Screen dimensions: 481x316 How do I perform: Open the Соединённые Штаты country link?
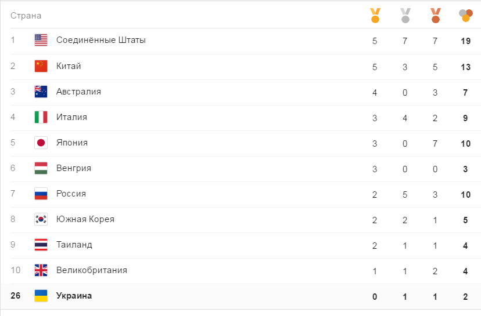coord(100,41)
